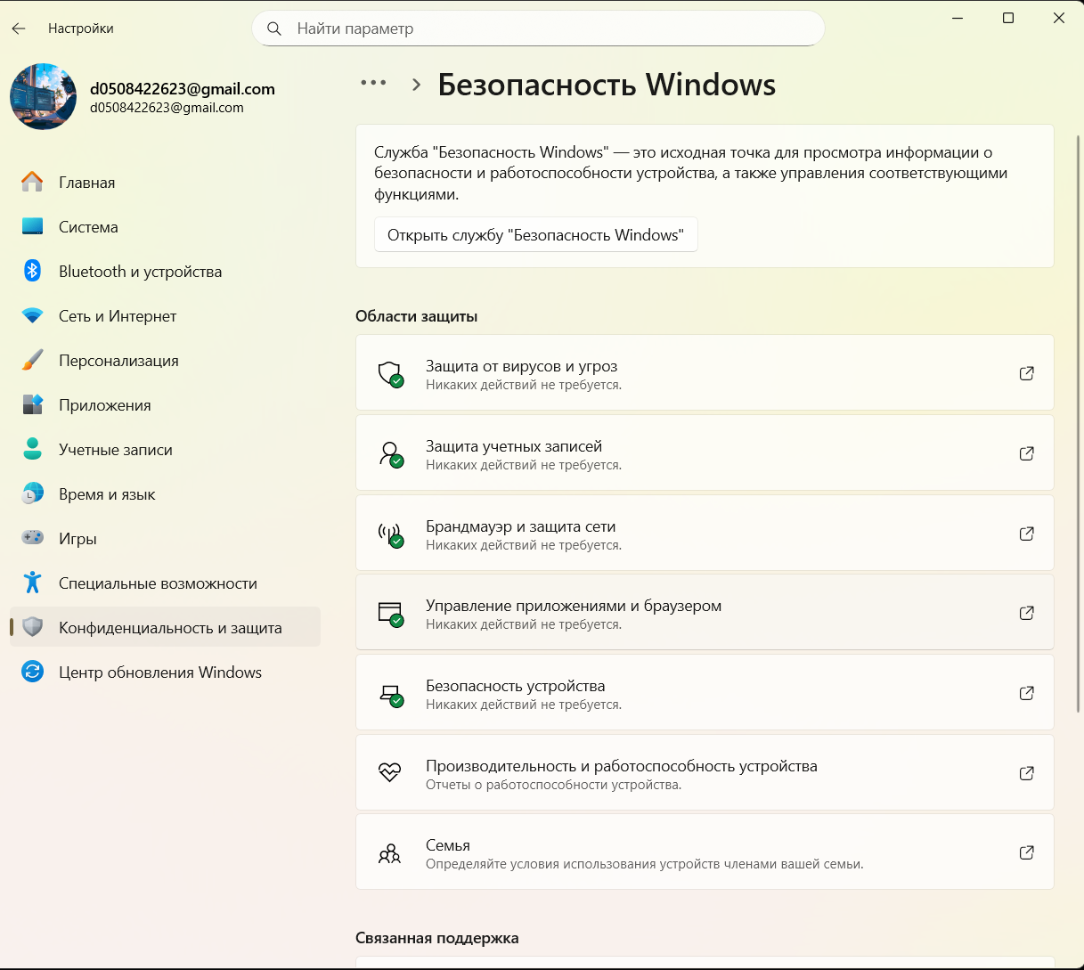The height and width of the screenshot is (970, 1084).
Task: Click the Учетные записи person icon
Action: click(32, 449)
